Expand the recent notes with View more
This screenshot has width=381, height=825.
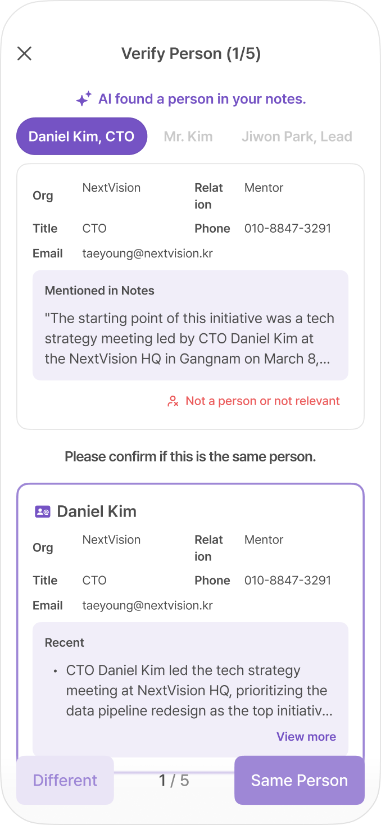point(306,736)
